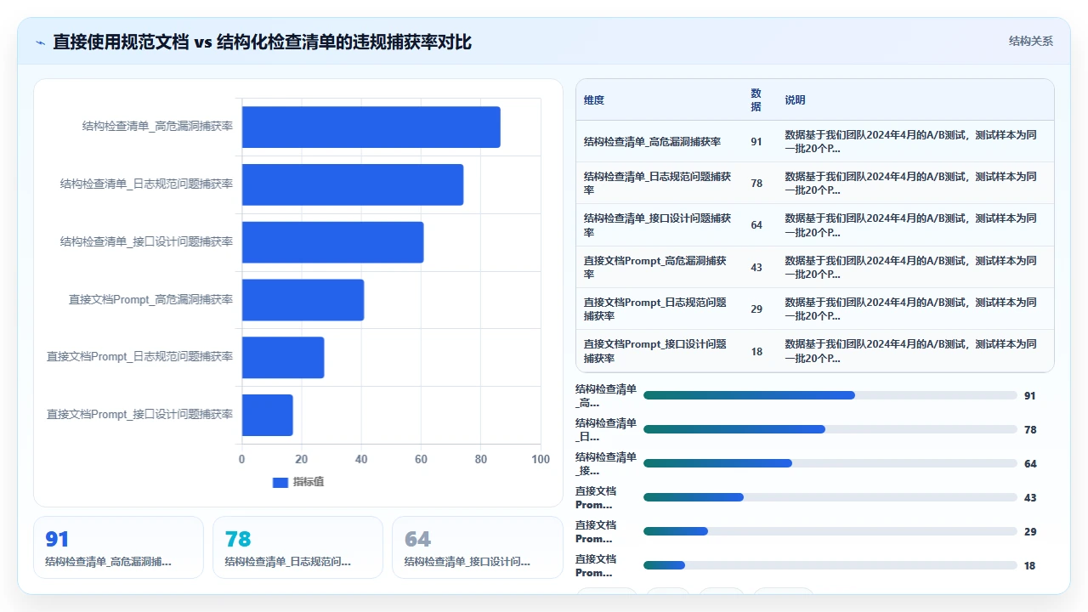Select table cell 结构检查清单_接口设计问题捕获率
This screenshot has height=612, width=1088.
[x=658, y=225]
